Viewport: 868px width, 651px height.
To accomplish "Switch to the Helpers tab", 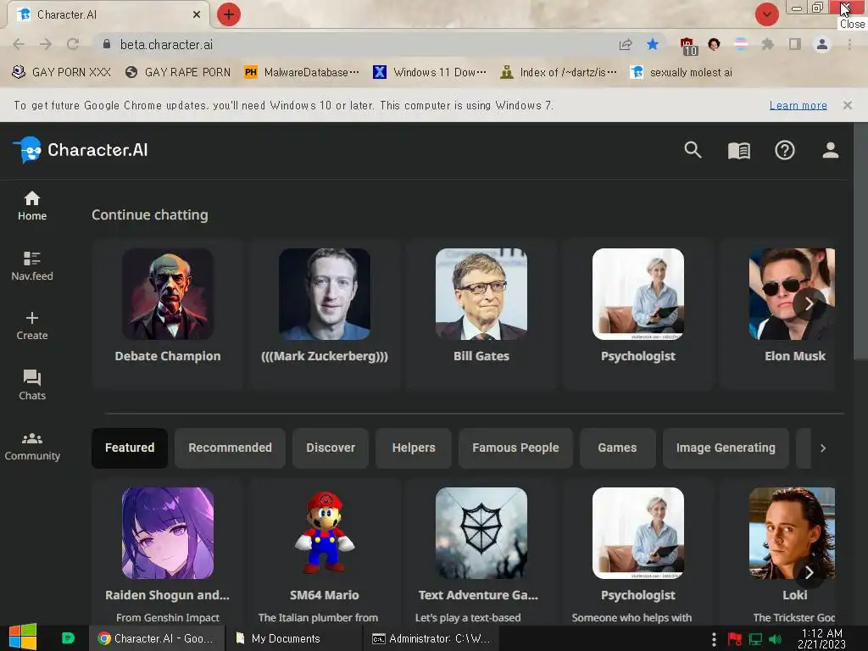I will (414, 448).
